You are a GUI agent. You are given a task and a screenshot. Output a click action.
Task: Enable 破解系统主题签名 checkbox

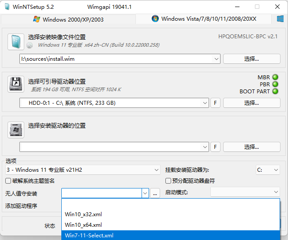click(x=8, y=181)
